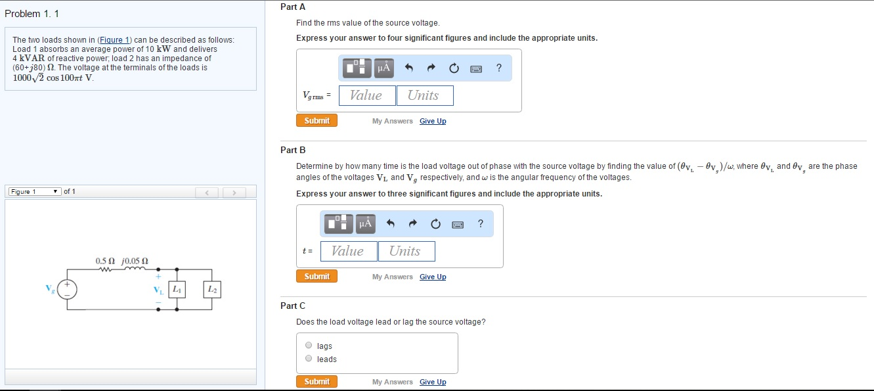Undo with the back arrow in Part B toolbar

390,223
